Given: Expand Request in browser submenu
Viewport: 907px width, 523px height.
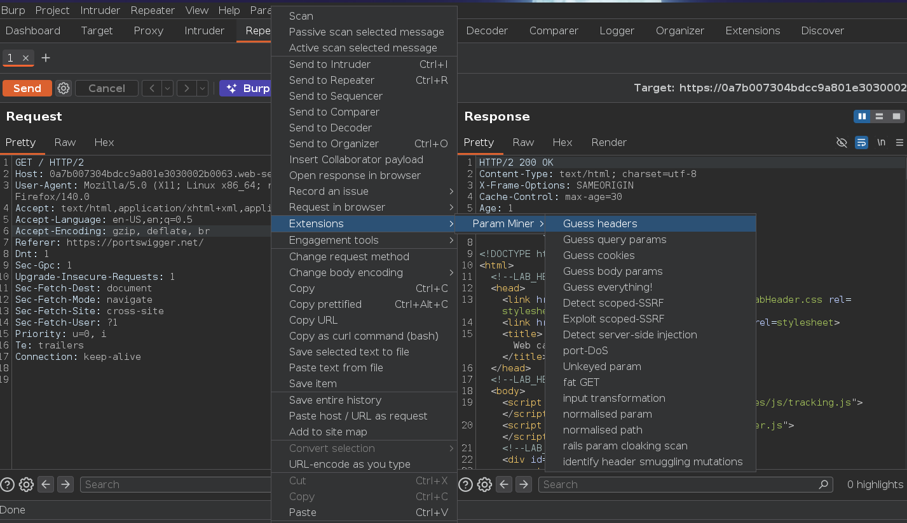Looking at the screenshot, I should [x=364, y=207].
